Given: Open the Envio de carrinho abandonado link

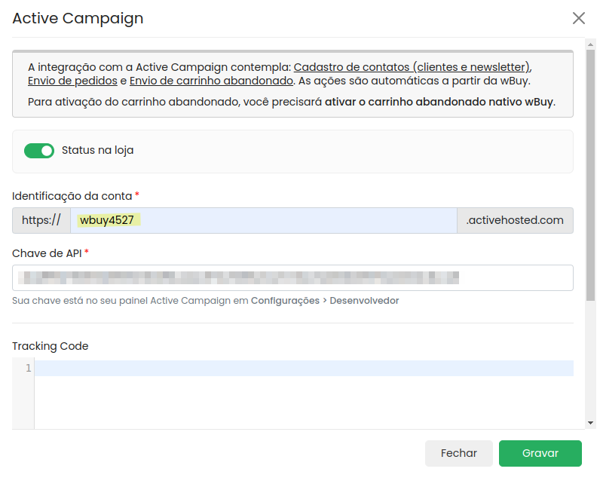Looking at the screenshot, I should coord(211,81).
